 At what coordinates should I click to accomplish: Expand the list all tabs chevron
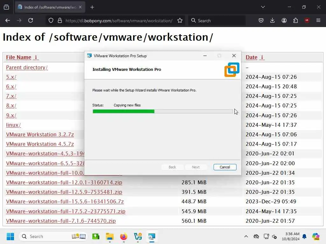click(263, 7)
